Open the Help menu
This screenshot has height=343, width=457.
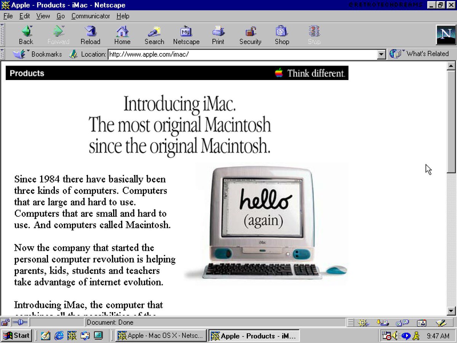(123, 16)
